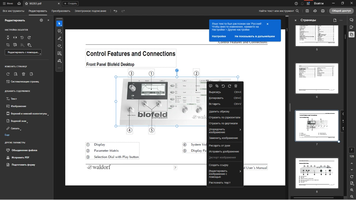The image size is (356, 200).
Task: Open arrange objects icon in object settings
Action: click(29, 45)
